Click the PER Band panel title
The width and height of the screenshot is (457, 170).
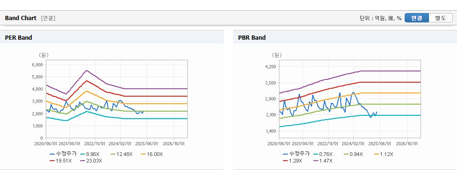(x=18, y=37)
